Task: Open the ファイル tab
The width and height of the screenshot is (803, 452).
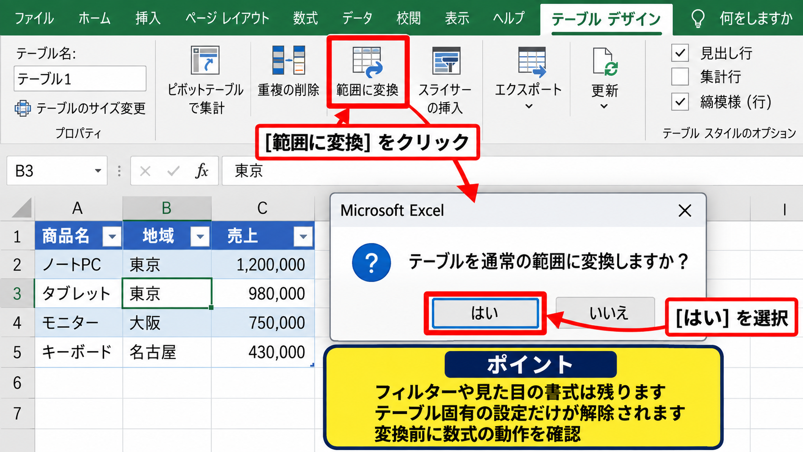Action: tap(34, 18)
